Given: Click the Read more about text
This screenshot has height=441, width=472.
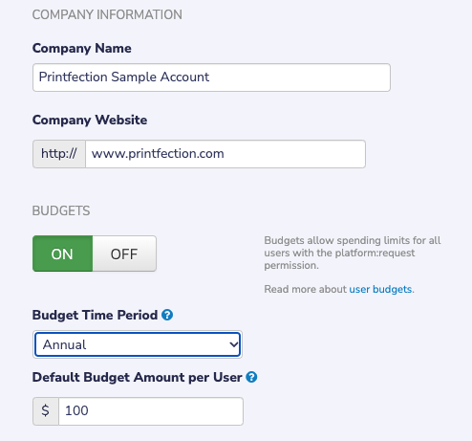Looking at the screenshot, I should pos(305,289).
